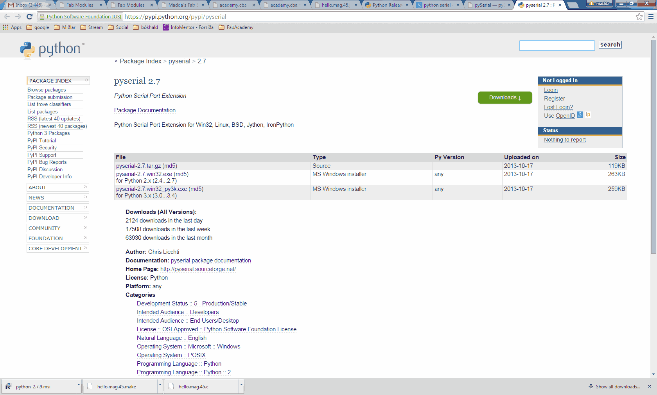The image size is (657, 395).
Task: Expand the COMMUNITY sidebar menu
Action: [x=58, y=228]
